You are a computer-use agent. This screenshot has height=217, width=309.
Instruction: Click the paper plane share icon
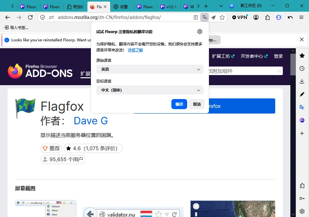coord(213,17)
